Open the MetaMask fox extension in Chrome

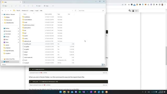(146, 5)
